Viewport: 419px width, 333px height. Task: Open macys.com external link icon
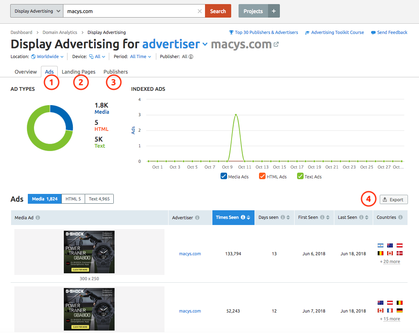(x=276, y=44)
